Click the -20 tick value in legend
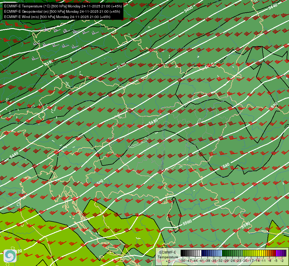This screenshot has height=266, width=289. coord(245,261)
